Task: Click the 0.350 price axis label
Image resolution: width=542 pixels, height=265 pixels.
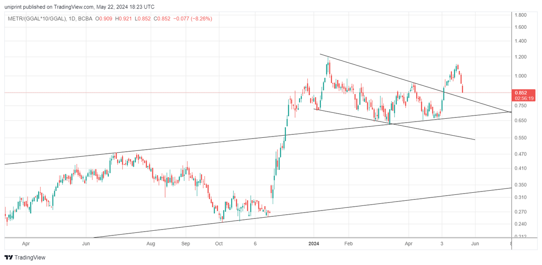Action: tap(521, 185)
